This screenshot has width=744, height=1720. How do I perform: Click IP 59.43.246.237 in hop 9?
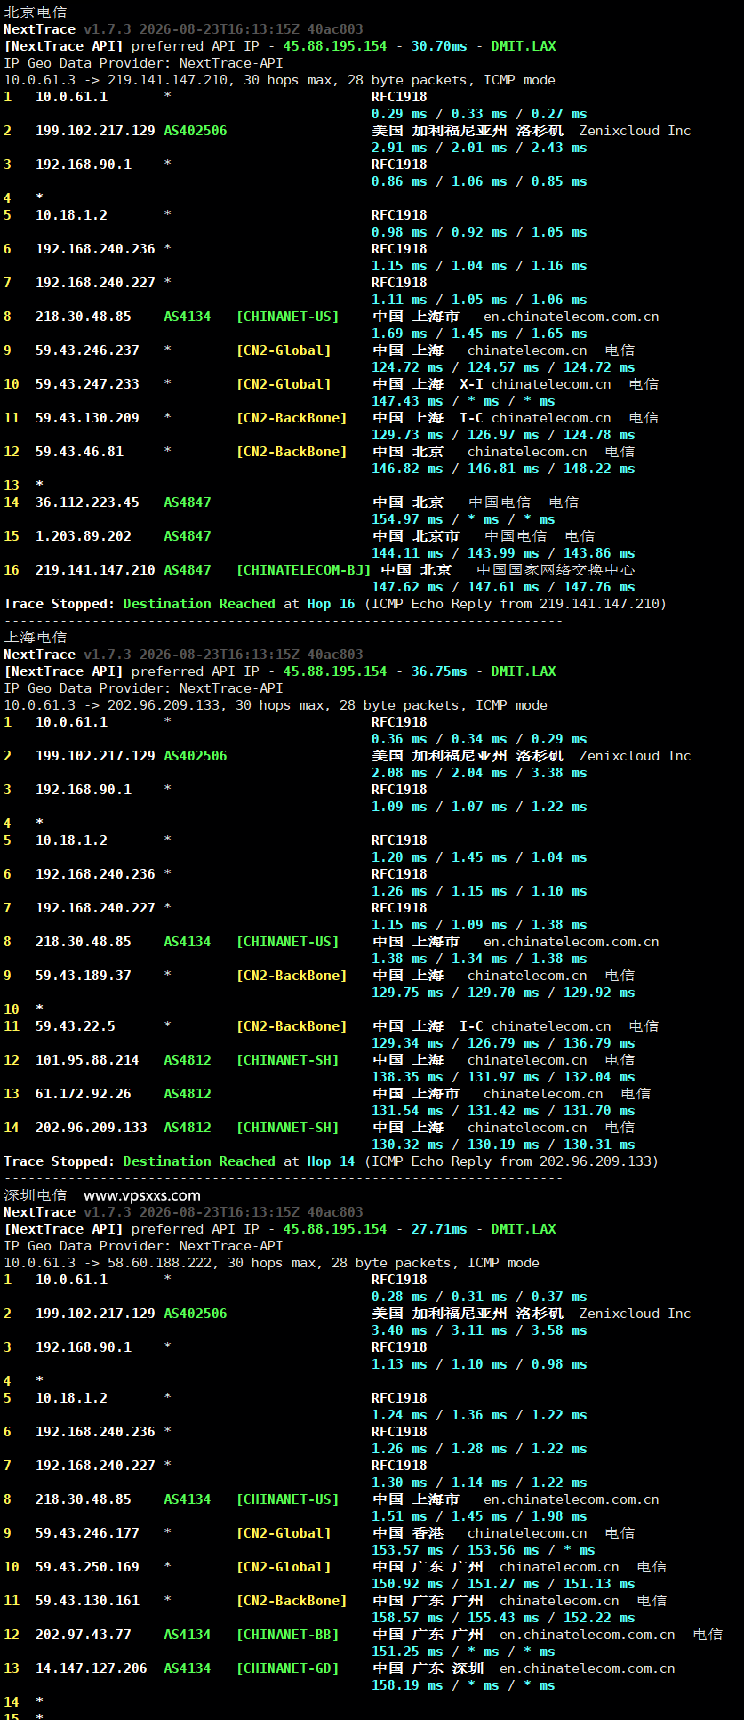87,350
